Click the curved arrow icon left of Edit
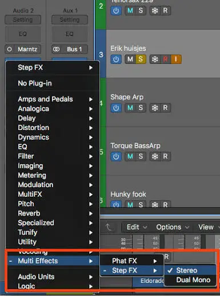Image resolution: width=220 pixels, height=296 pixels. click(x=108, y=227)
